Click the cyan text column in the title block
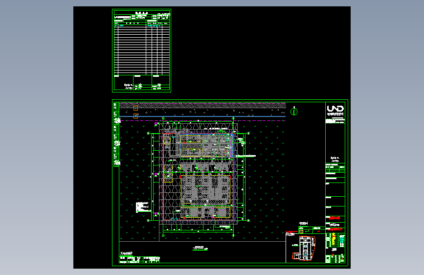Image resolution: width=424 pixels, height=275 pixels. [x=342, y=241]
